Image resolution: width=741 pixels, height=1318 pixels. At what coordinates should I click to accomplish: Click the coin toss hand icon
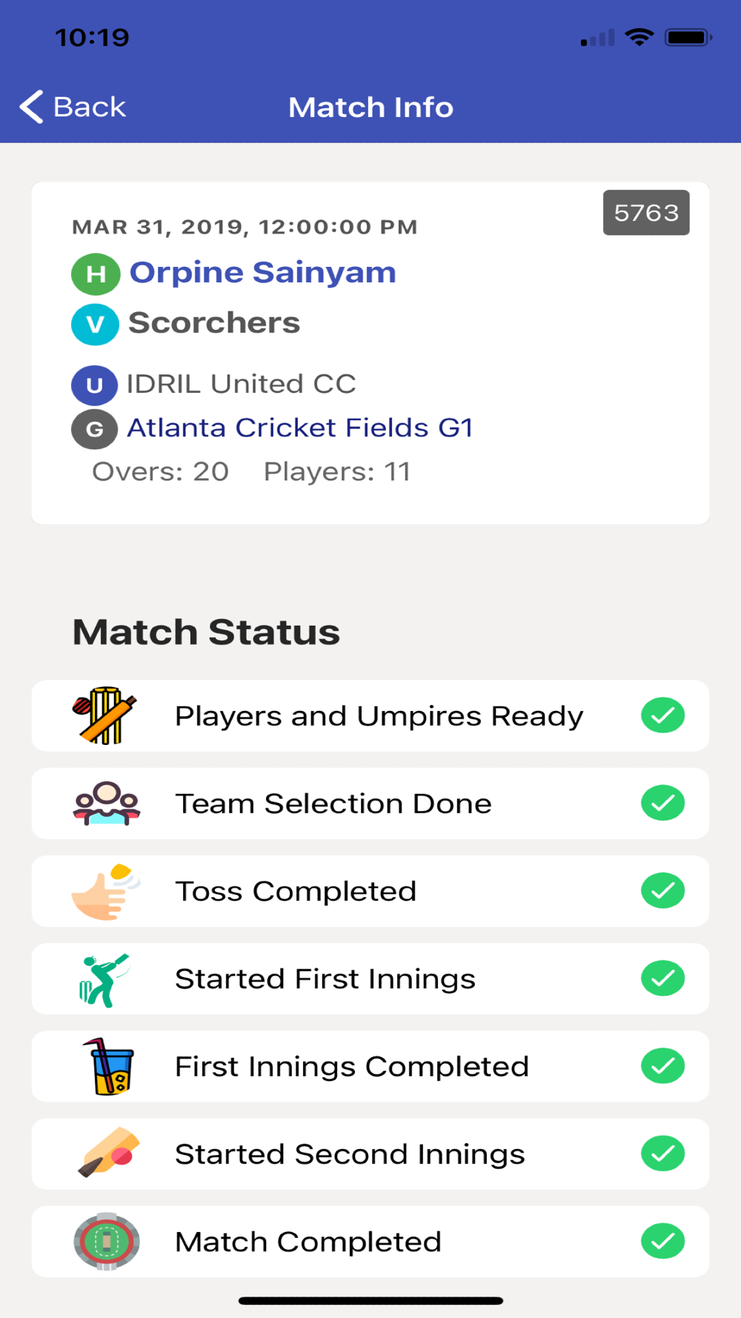(x=106, y=891)
